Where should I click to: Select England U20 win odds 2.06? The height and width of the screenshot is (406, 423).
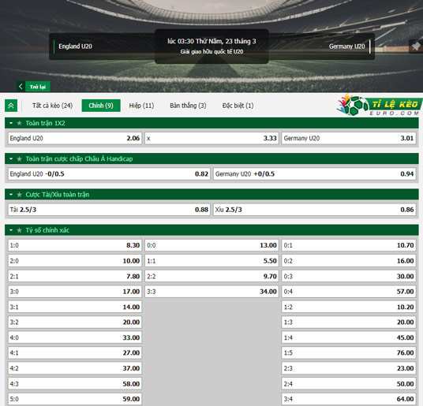(75, 138)
